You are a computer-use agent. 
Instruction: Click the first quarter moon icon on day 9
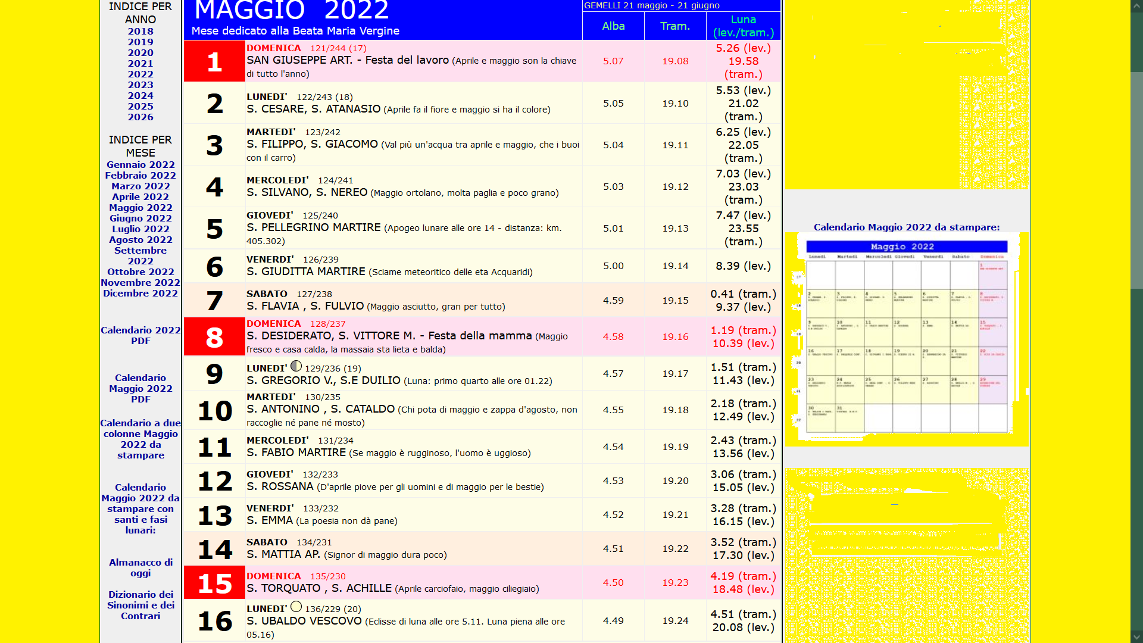296,366
